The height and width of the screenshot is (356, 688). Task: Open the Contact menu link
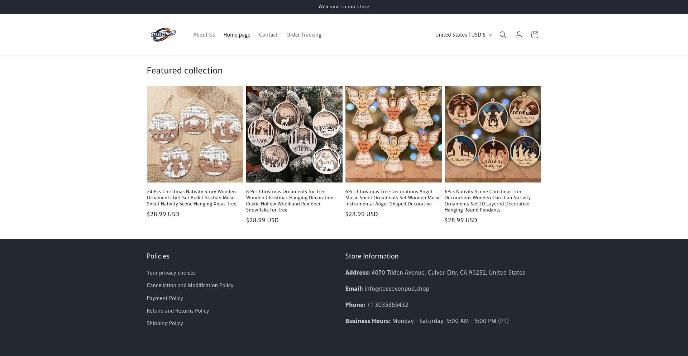tap(268, 35)
